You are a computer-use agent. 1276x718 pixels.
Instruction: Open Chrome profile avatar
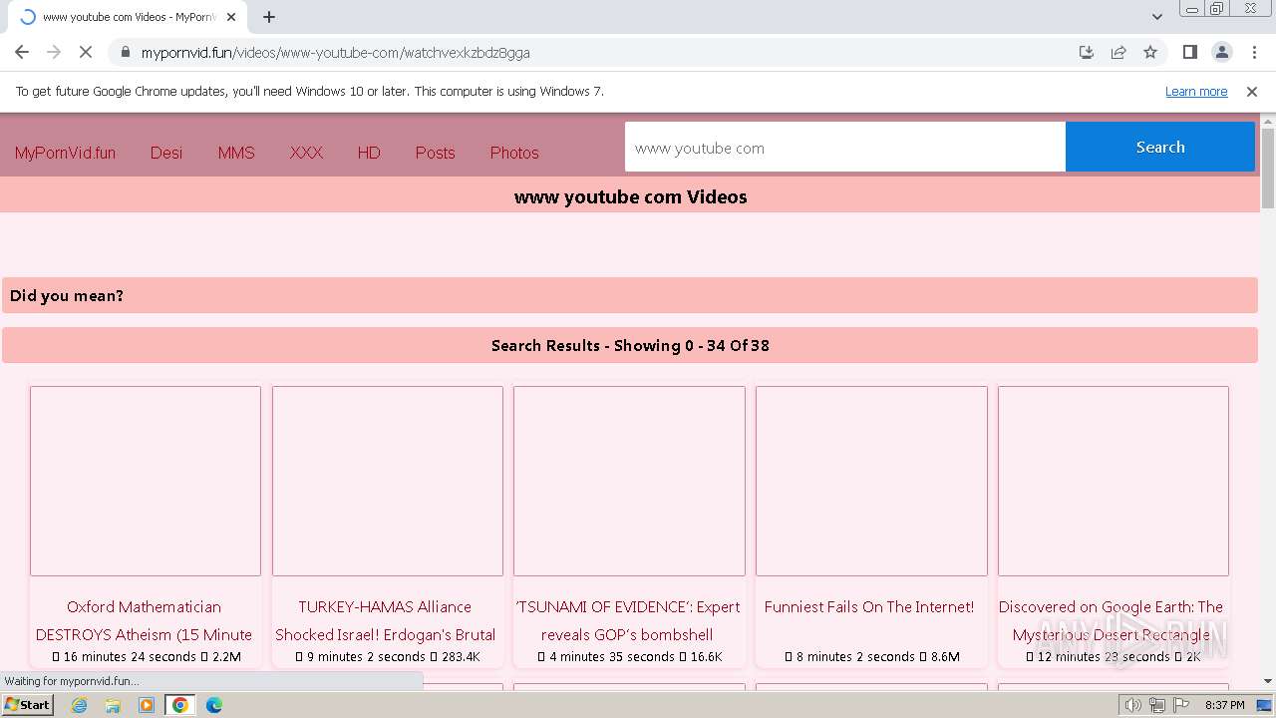tap(1221, 52)
